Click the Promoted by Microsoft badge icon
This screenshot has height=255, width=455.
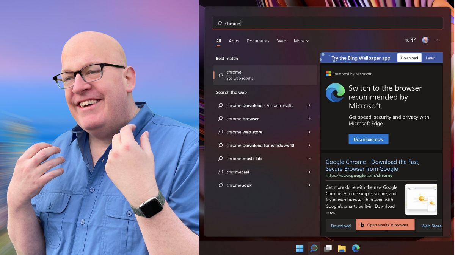[328, 73]
